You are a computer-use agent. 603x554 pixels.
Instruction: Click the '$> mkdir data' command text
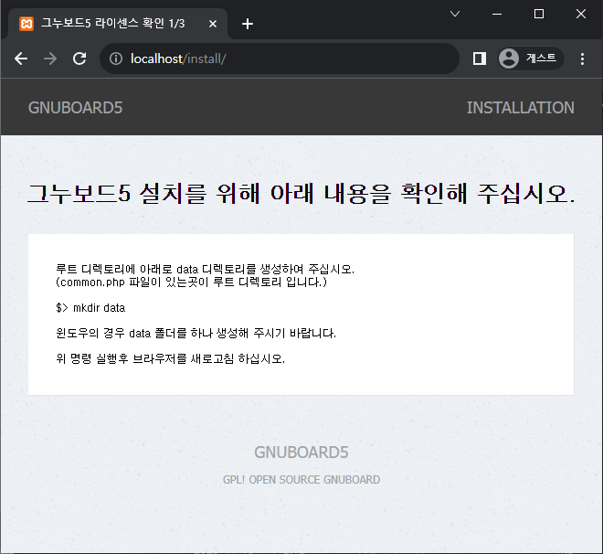[x=90, y=308]
